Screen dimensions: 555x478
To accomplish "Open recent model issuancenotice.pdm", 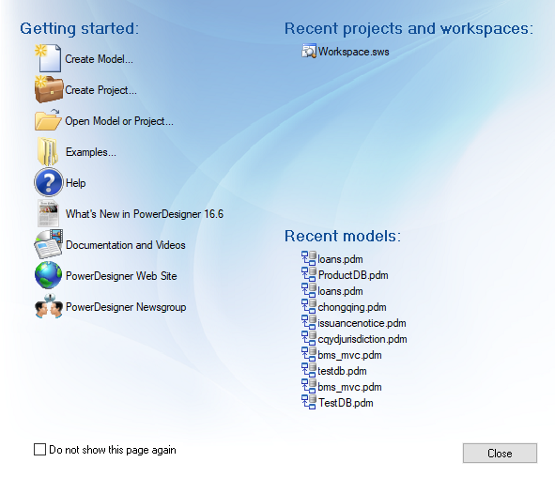I will [362, 323].
